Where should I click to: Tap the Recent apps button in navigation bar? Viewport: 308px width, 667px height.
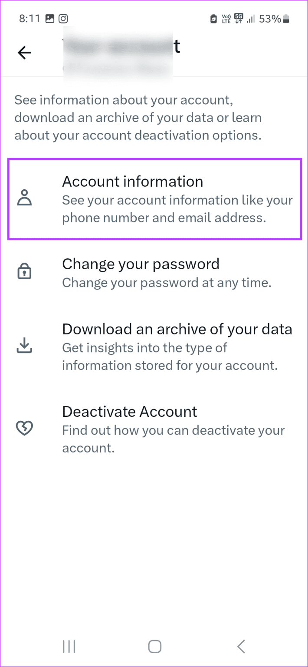click(69, 646)
